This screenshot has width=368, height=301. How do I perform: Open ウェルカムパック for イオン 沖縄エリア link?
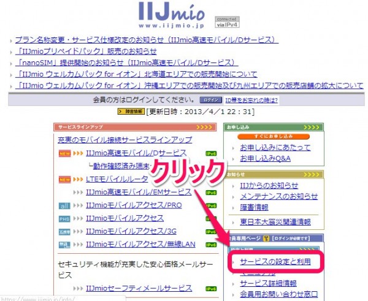pyautogui.click(x=190, y=85)
